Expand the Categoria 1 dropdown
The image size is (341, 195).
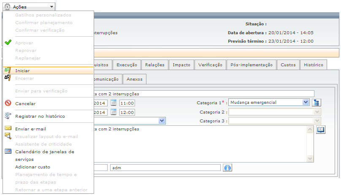[306, 103]
